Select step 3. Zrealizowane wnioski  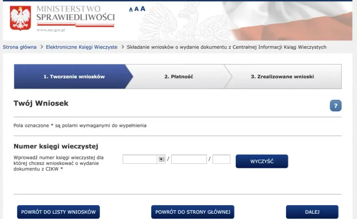point(282,77)
